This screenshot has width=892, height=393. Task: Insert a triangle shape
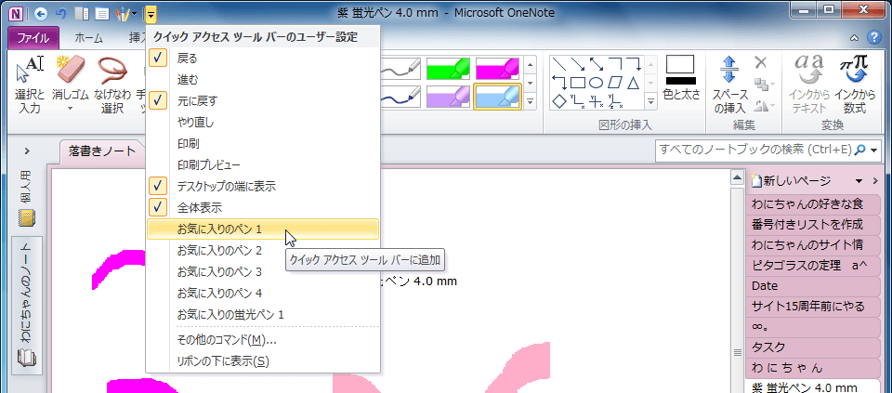(634, 83)
